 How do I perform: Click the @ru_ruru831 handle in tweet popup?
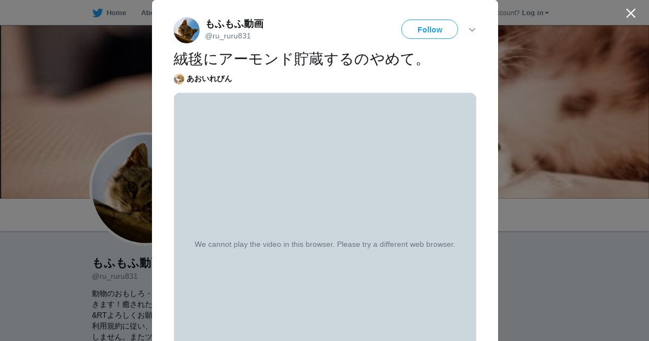point(228,36)
